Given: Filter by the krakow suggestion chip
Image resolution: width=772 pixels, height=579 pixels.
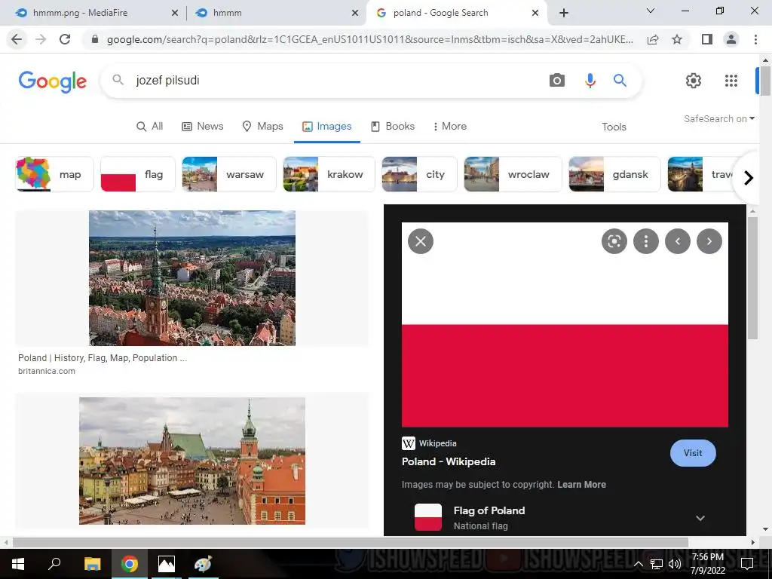Looking at the screenshot, I should click(329, 174).
